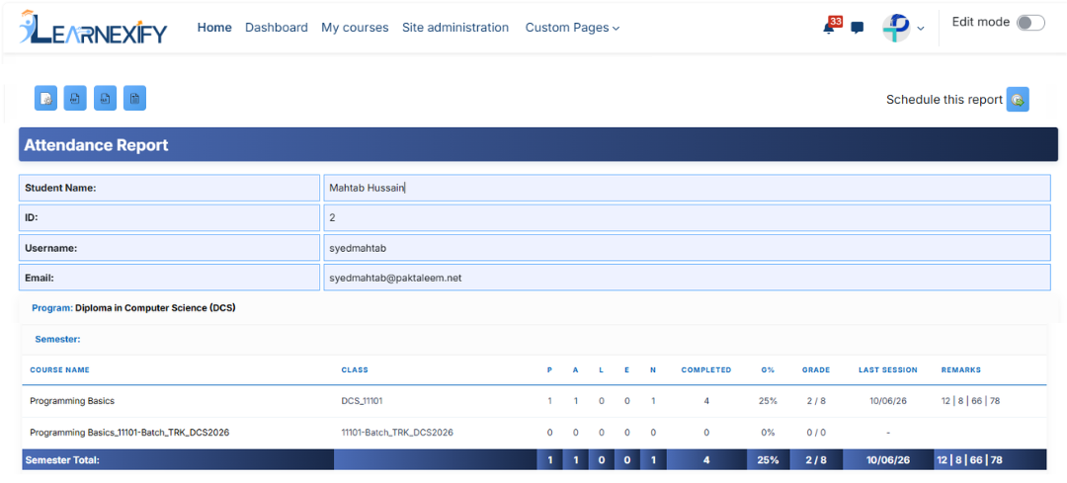Image resolution: width=1067 pixels, height=483 pixels.
Task: Click the 'Semester Total:' label
Action: 62,460
